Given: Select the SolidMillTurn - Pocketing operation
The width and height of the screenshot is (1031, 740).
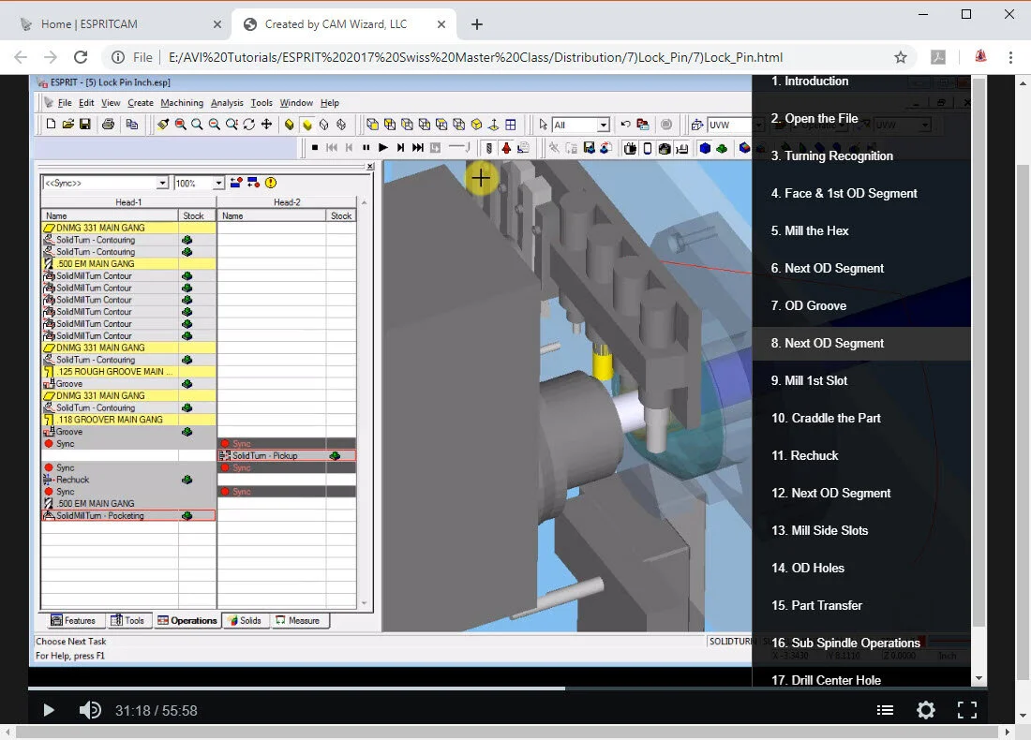Looking at the screenshot, I should tap(129, 516).
